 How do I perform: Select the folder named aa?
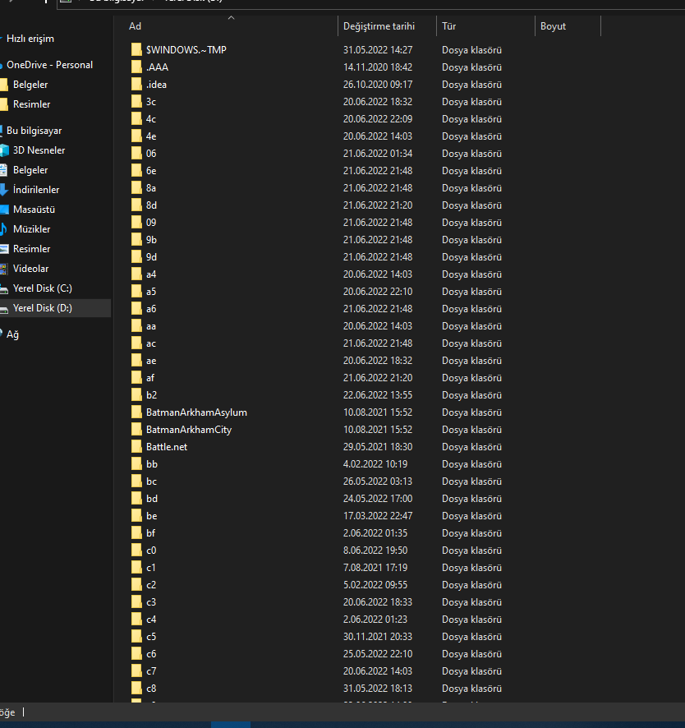[151, 326]
